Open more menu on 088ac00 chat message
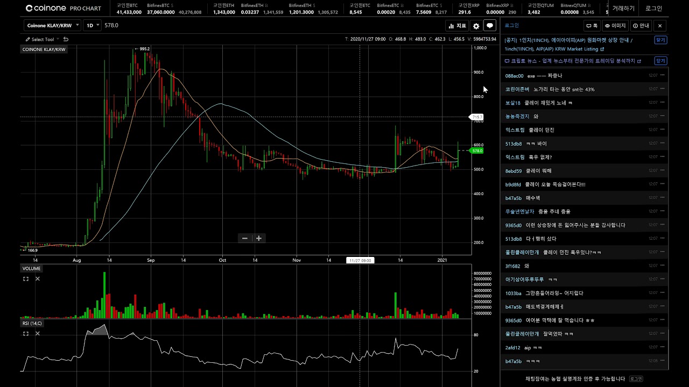Viewport: 689px width, 387px height. point(663,75)
